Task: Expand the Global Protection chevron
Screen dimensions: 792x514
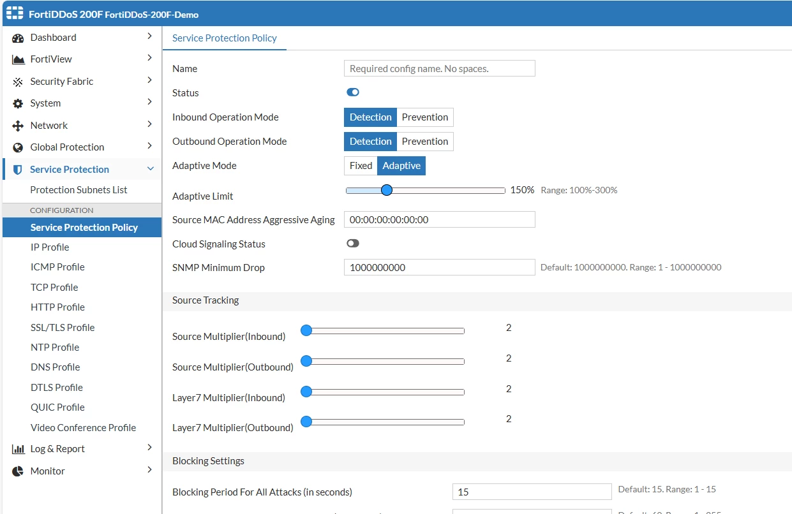Action: coord(150,146)
